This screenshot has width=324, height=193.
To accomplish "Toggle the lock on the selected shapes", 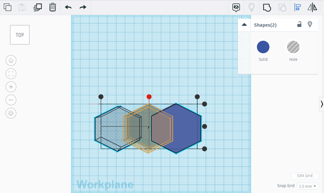I will (299, 24).
